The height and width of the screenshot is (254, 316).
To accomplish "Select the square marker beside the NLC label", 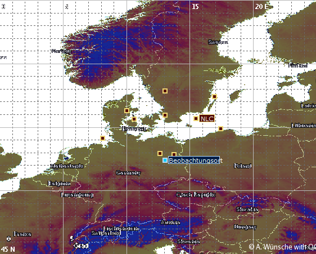I will [196, 118].
